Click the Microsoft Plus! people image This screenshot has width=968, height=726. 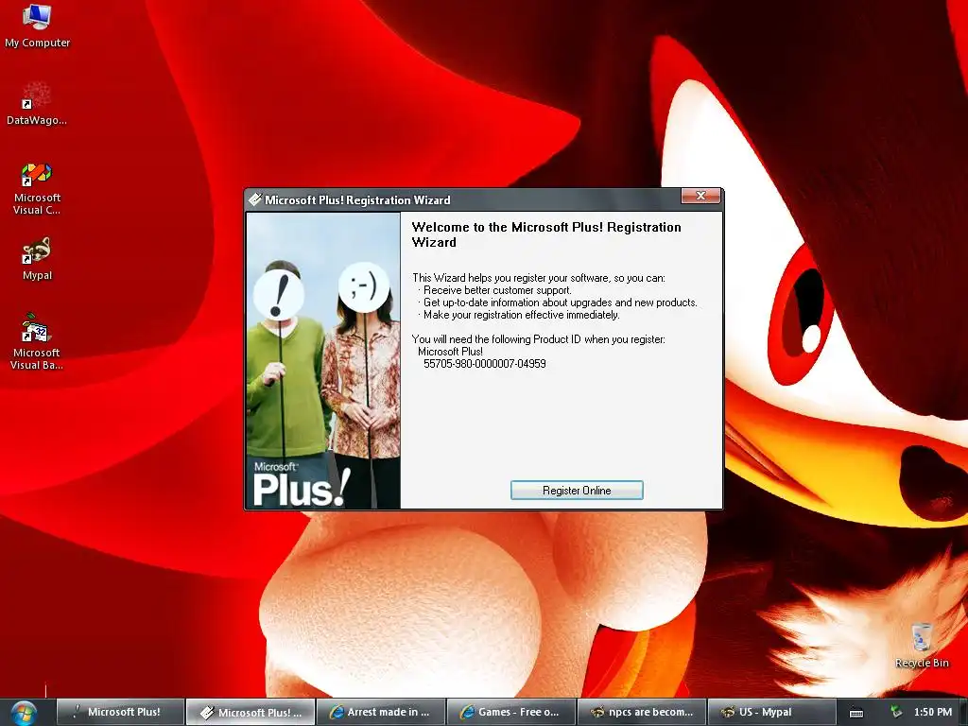point(323,361)
